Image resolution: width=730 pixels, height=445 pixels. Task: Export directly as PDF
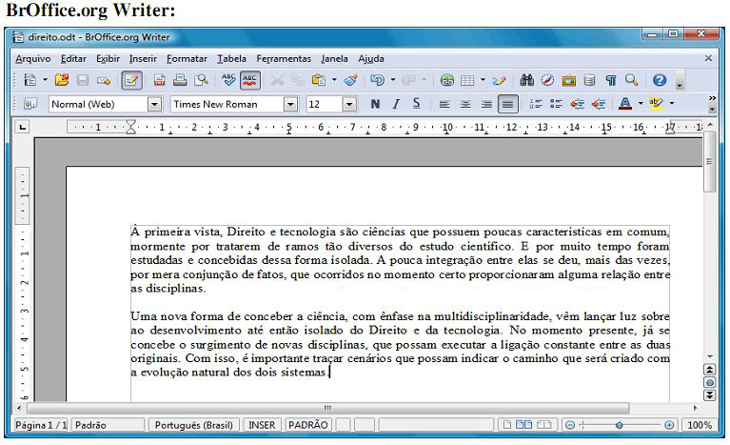159,81
